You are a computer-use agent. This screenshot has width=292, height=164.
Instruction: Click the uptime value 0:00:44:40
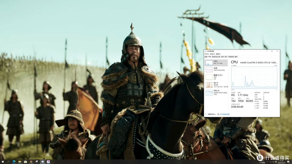[237, 107]
